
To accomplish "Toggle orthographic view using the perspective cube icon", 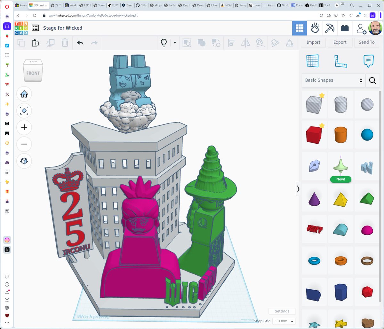I will coord(24,161).
